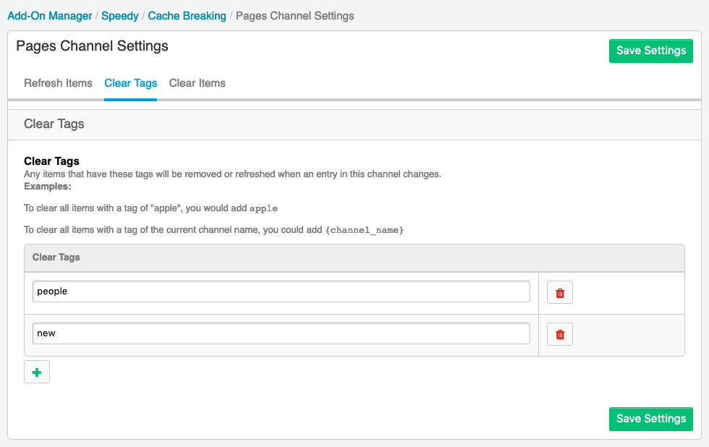Image resolution: width=709 pixels, height=447 pixels.
Task: Click the "apple" code example text
Action: [263, 208]
